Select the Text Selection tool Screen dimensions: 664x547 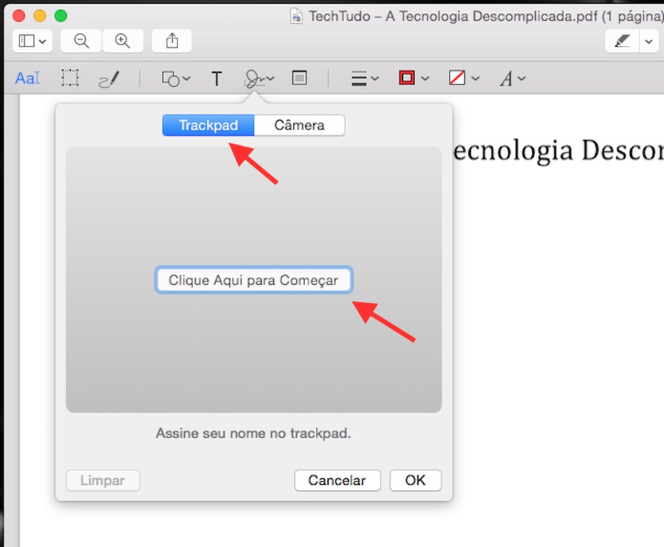point(28,78)
